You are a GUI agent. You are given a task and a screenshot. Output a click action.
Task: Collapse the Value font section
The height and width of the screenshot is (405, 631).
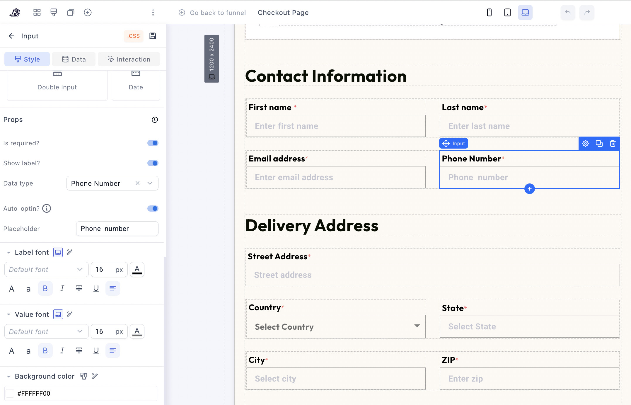(x=8, y=314)
